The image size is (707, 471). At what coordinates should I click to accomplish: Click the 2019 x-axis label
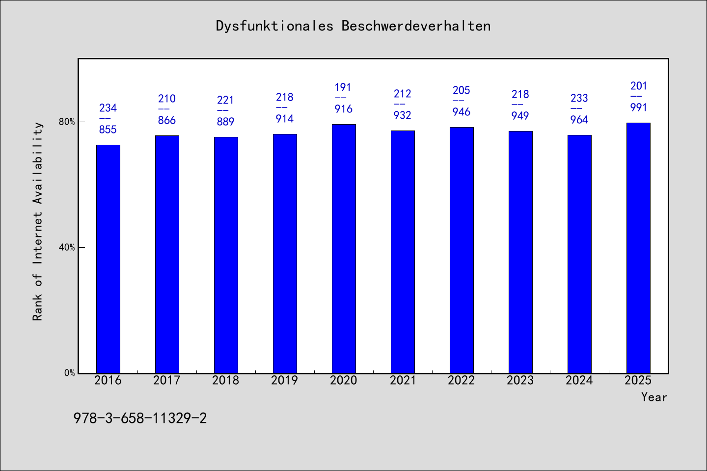coord(285,380)
